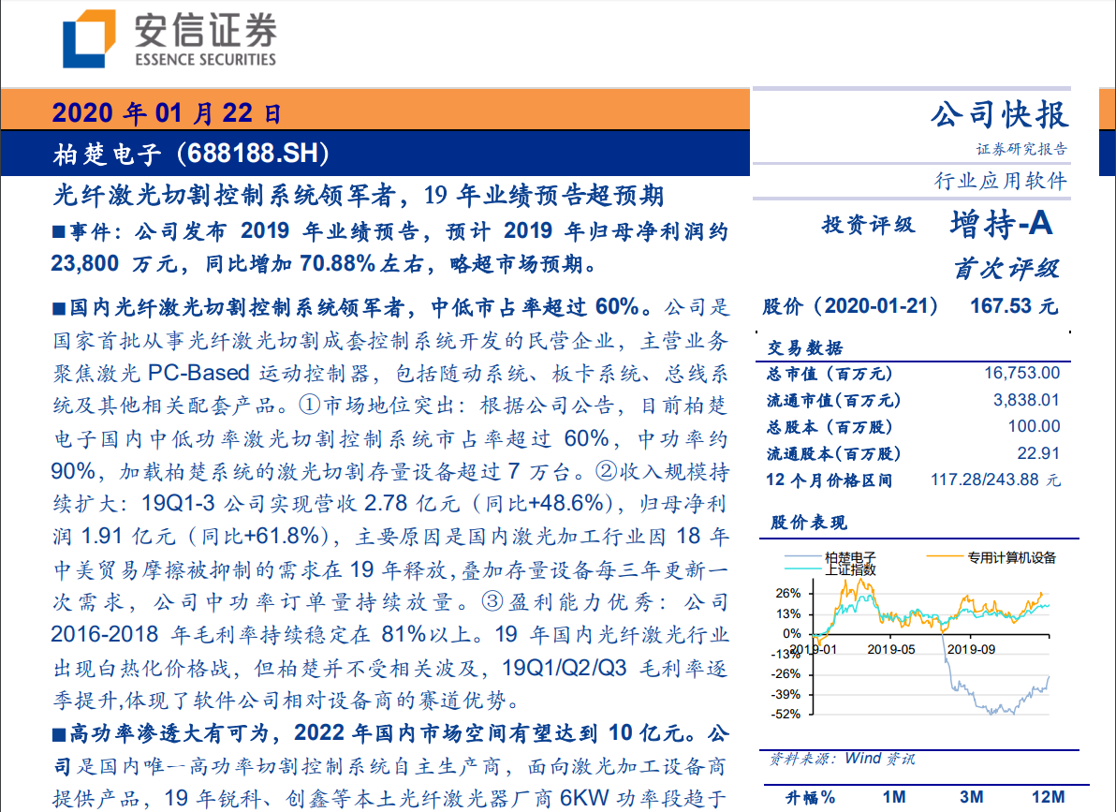The width and height of the screenshot is (1116, 812).
Task: Click the bullet square before 高功率渗透 paragraph
Action: (58, 731)
